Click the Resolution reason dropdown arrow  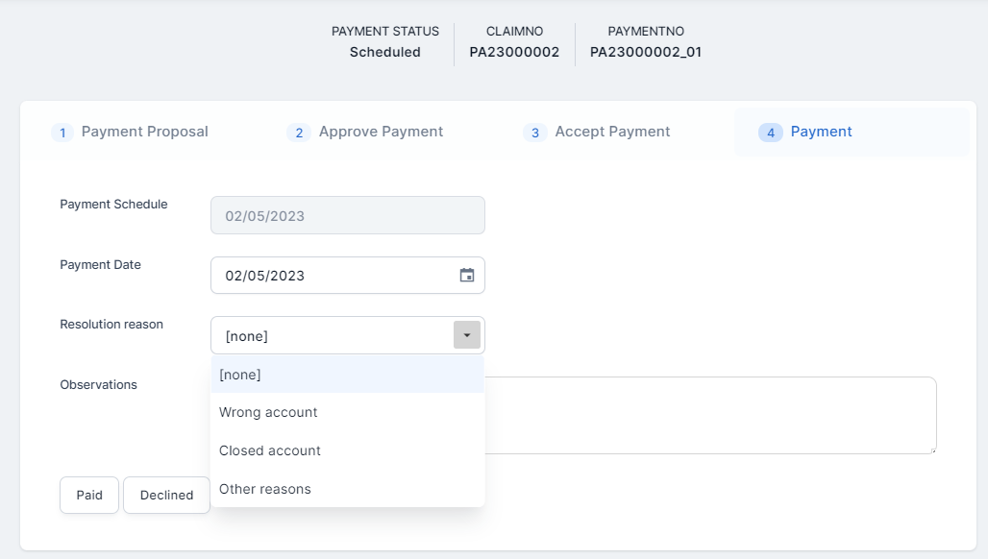[466, 335]
